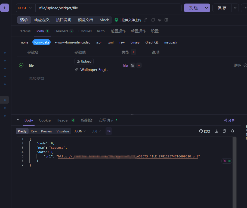Open the response Header tab
This screenshot has height=208, width=247.
point(66,120)
